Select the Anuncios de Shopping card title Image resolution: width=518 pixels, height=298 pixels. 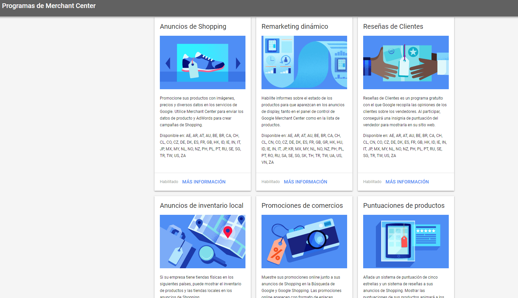(x=193, y=26)
